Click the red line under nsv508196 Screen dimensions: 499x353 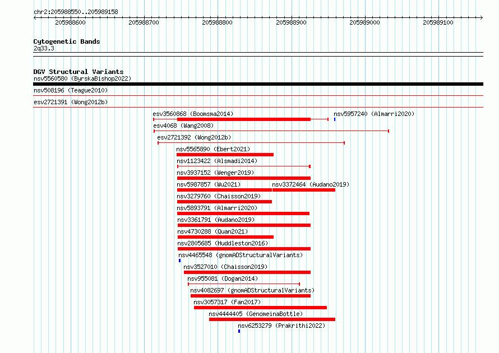[258, 96]
